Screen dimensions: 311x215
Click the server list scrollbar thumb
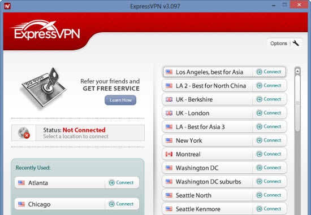pos(297,103)
